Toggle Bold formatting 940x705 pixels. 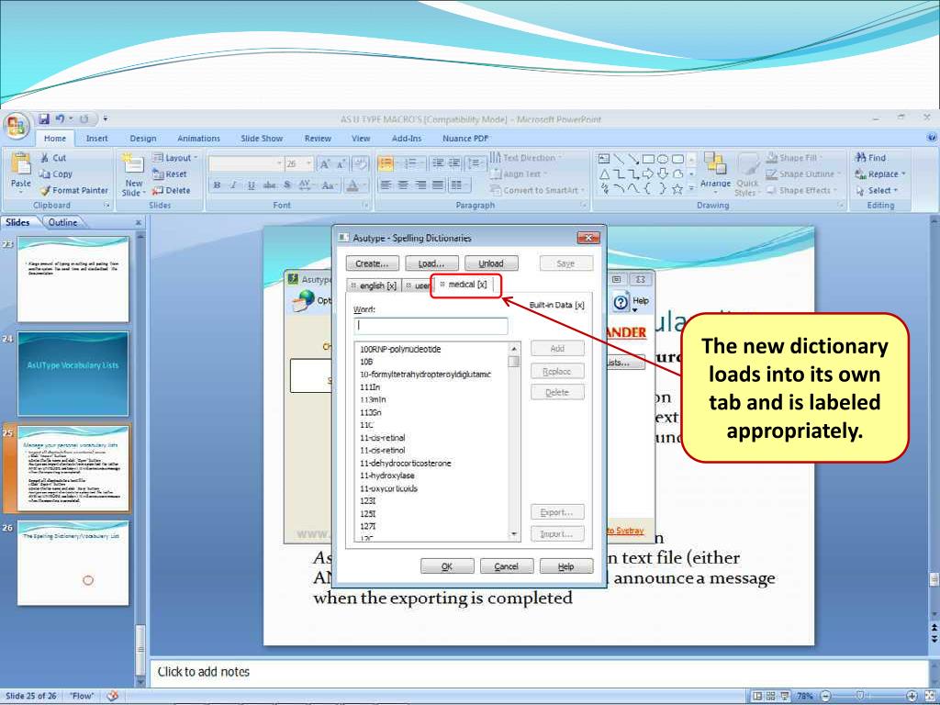tap(217, 185)
